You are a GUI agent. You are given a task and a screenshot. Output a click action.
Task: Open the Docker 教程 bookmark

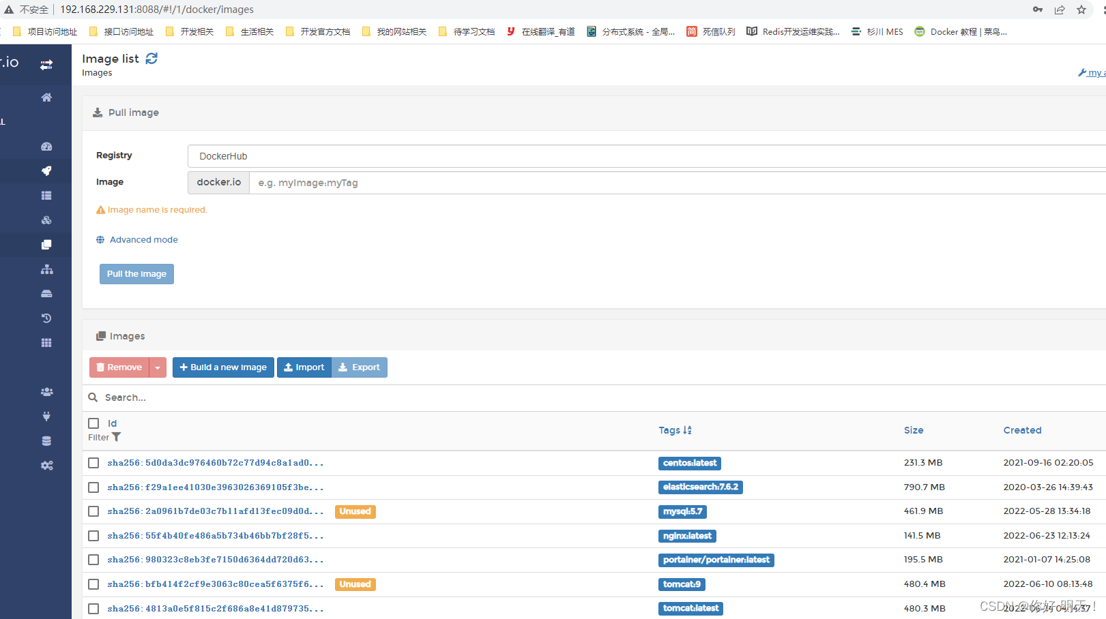tap(961, 31)
